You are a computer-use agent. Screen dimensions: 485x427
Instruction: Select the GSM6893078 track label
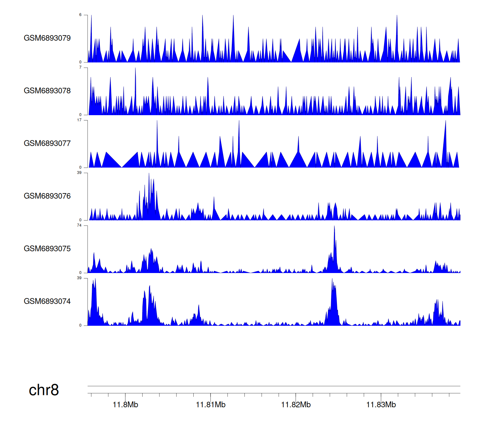pos(47,91)
